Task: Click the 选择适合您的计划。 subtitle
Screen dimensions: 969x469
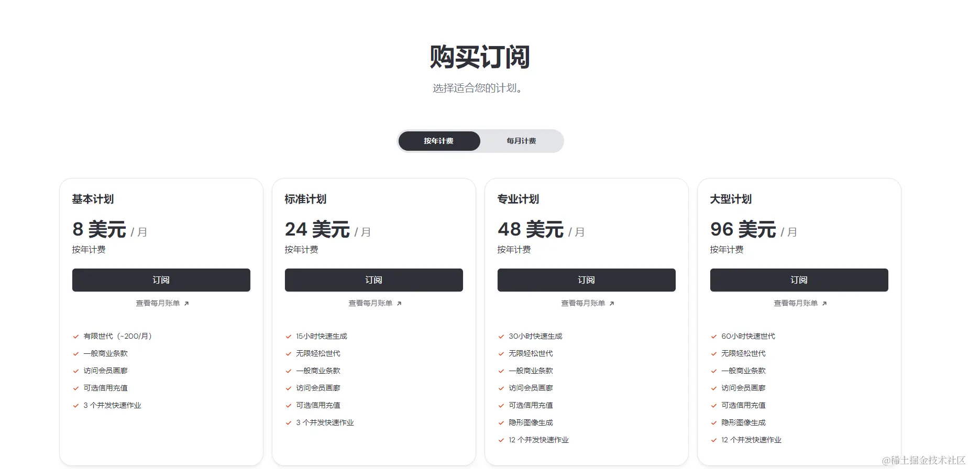Action: (x=478, y=88)
